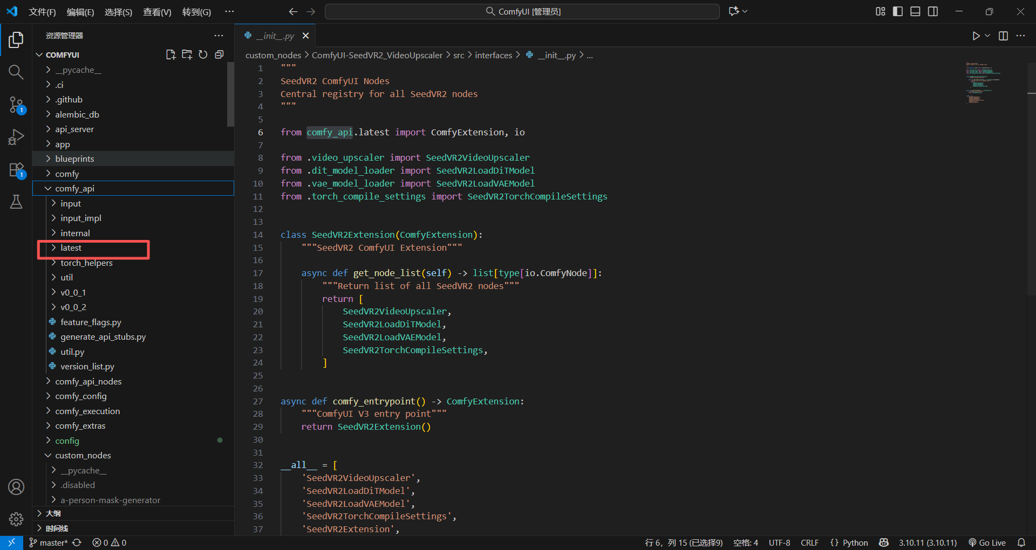Go forward in navigation history
This screenshot has width=1036, height=550.
[x=311, y=11]
